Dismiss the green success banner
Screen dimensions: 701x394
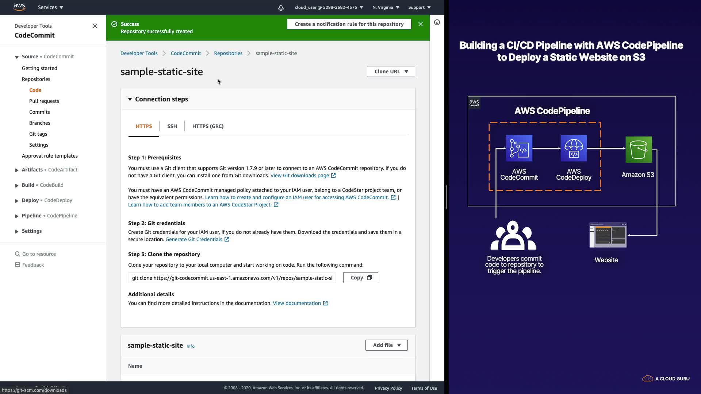[x=421, y=24]
